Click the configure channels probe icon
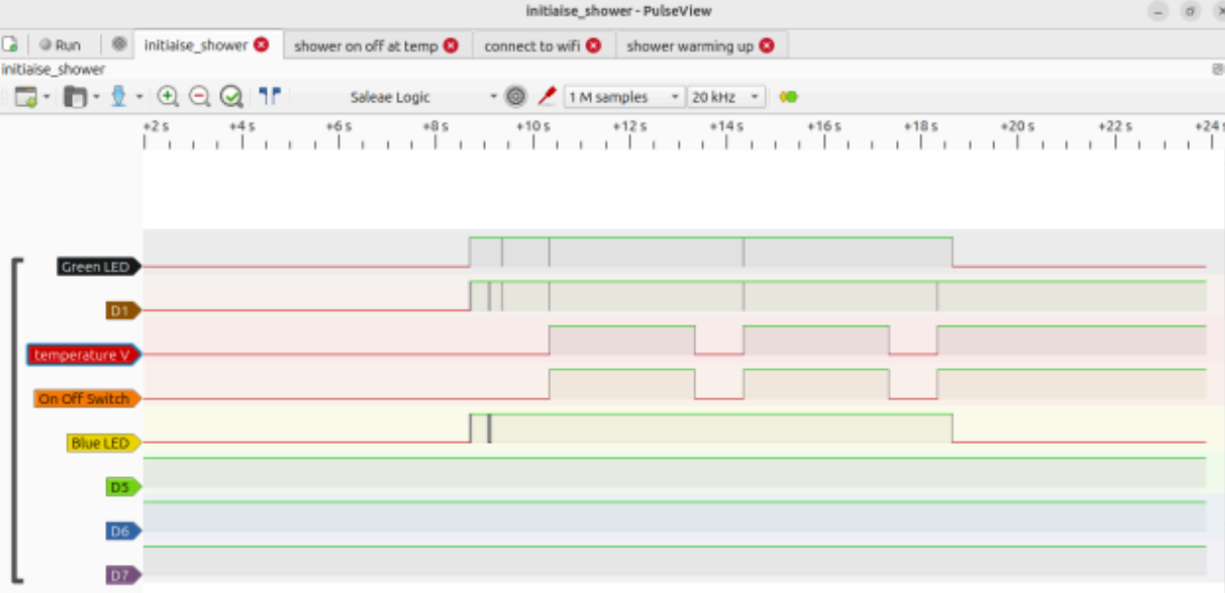The image size is (1225, 593). pyautogui.click(x=547, y=96)
